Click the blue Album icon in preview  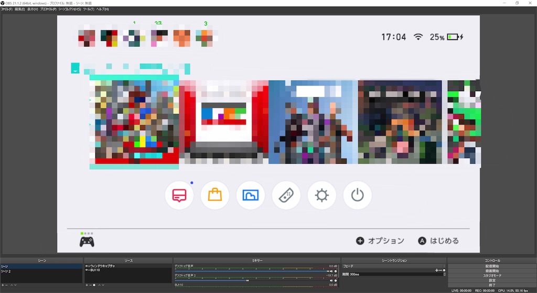pos(251,195)
